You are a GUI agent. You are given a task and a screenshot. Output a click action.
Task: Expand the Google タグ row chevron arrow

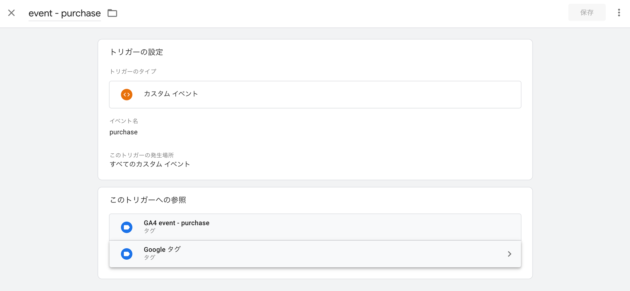point(509,254)
